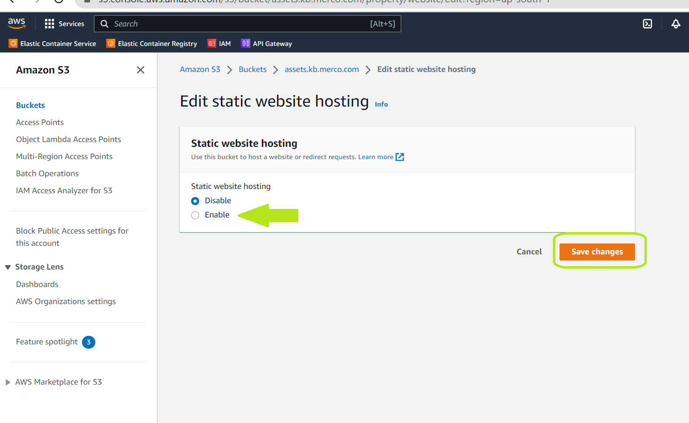This screenshot has height=423, width=689.
Task: Go to Buckets in sidebar
Action: click(x=30, y=105)
